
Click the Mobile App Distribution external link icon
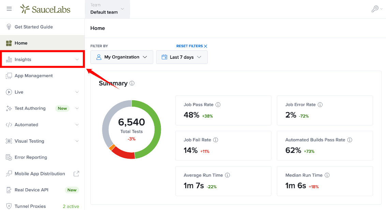click(76, 174)
